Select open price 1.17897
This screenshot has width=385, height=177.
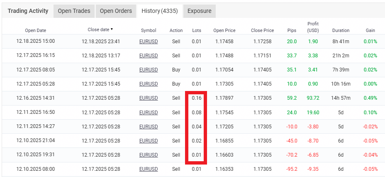click(x=224, y=98)
